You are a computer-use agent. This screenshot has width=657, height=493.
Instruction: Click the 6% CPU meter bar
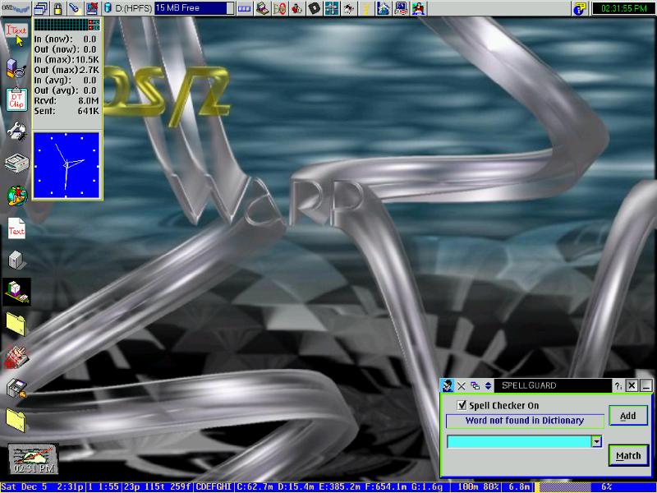pyautogui.click(x=596, y=487)
